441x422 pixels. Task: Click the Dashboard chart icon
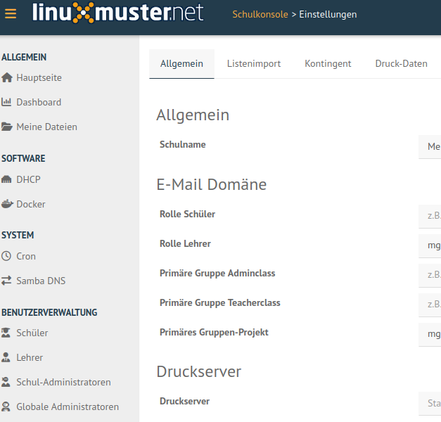pos(7,102)
